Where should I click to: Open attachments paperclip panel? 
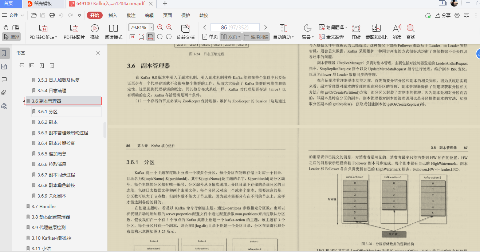click(x=4, y=92)
